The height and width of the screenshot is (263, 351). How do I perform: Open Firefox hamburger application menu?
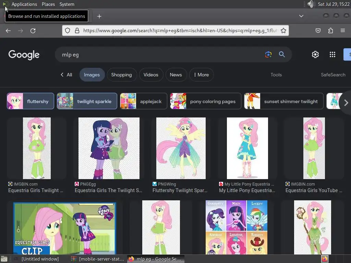[x=343, y=30]
